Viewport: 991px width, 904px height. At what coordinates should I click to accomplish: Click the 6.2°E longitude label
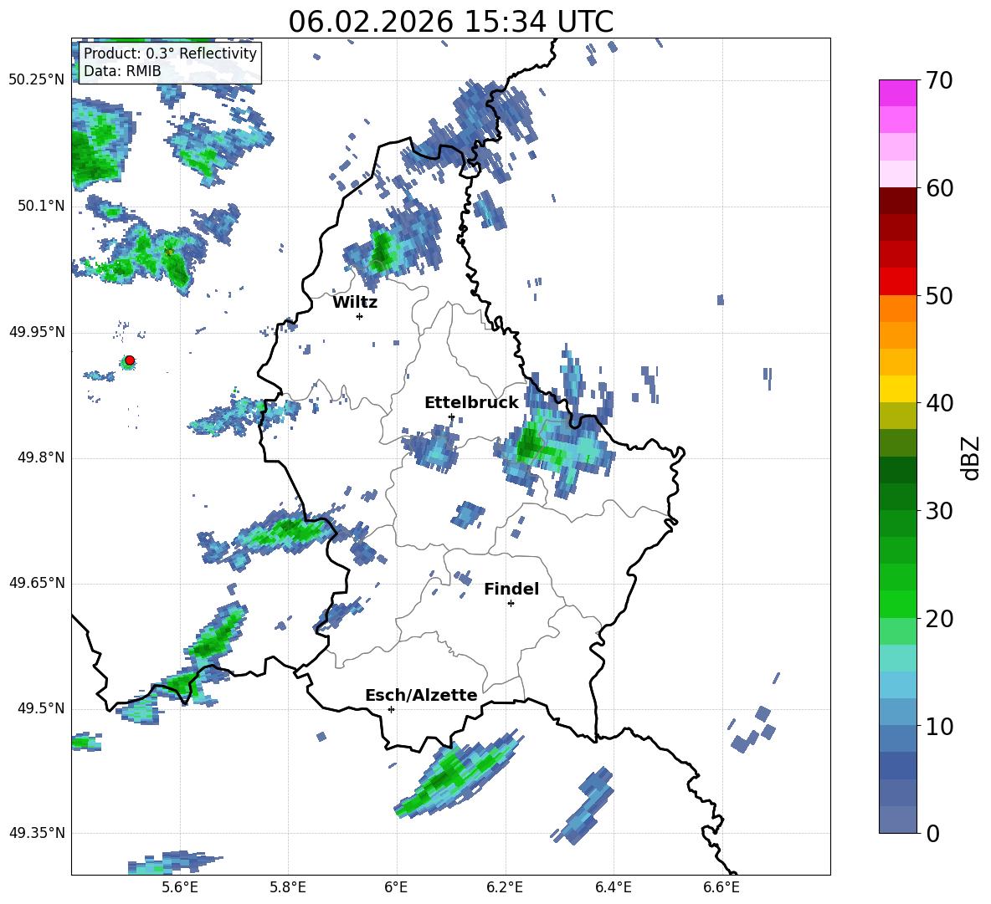pos(505,887)
